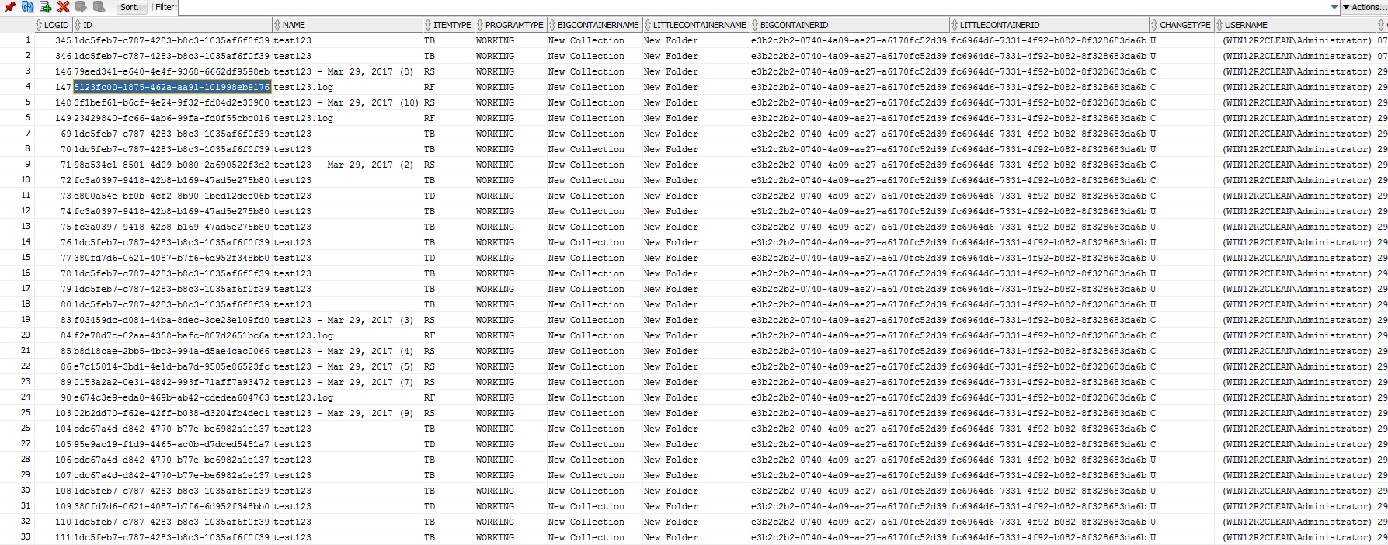
Task: Open the Sort.. dialog
Action: (131, 7)
